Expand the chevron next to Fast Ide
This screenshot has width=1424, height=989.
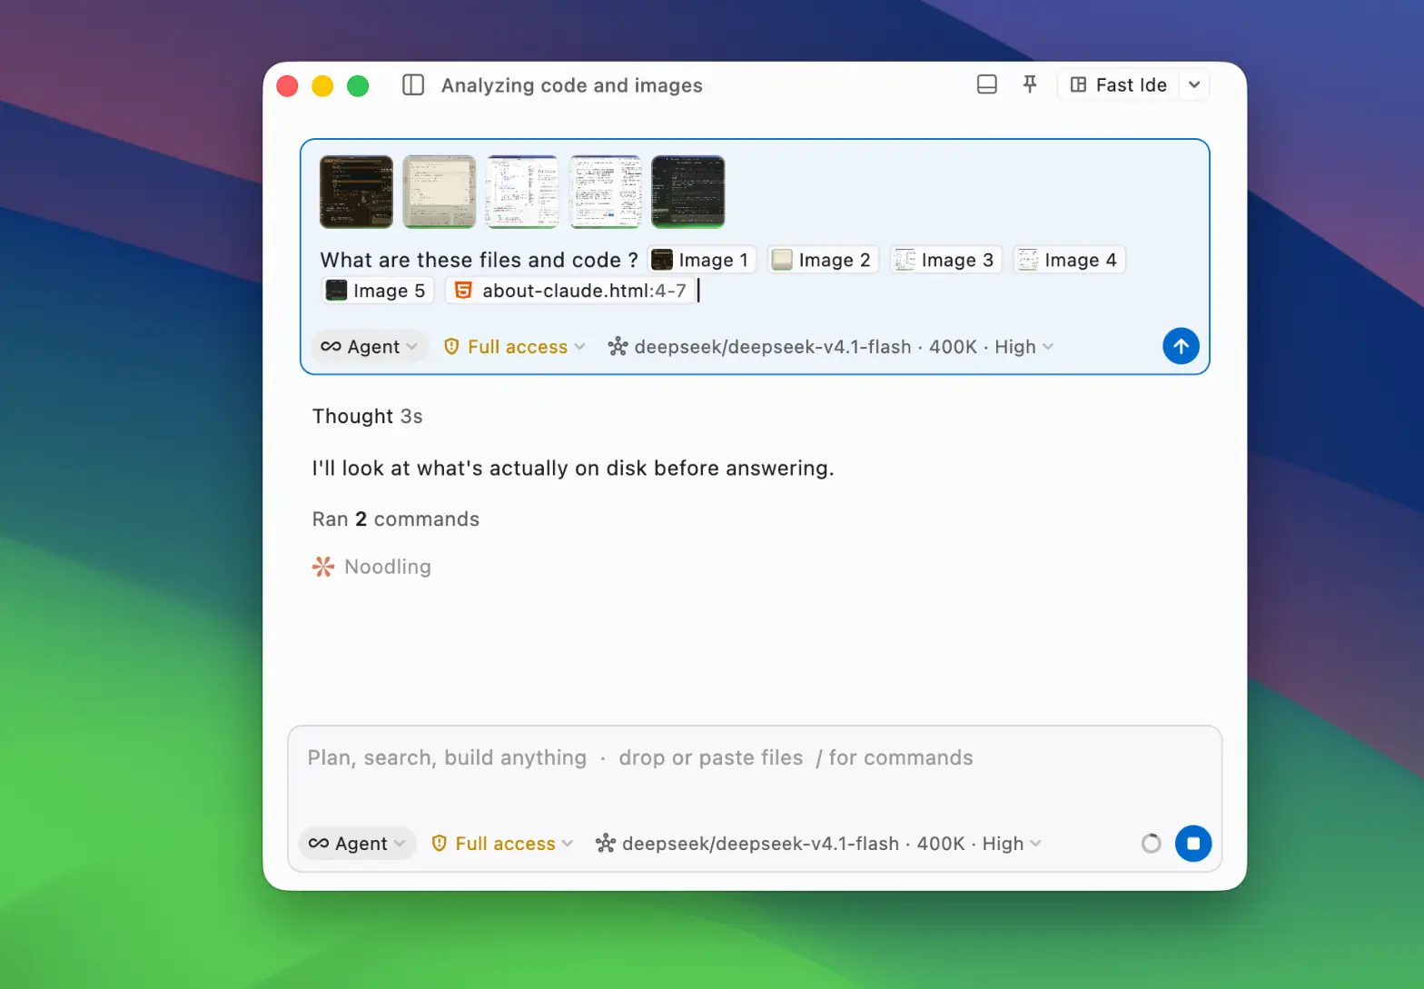pyautogui.click(x=1194, y=84)
